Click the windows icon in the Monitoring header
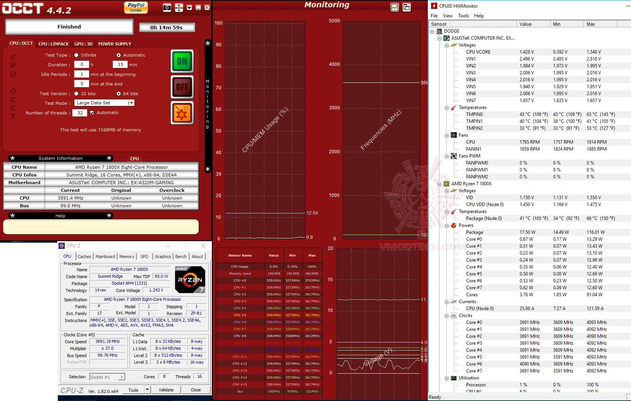Viewport: 631px width, 401px height. pyautogui.click(x=406, y=7)
